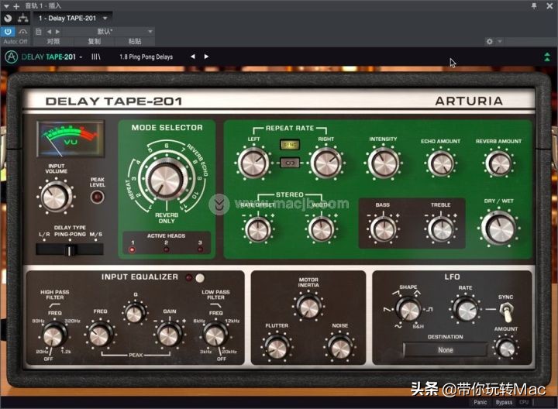This screenshot has height=409, width=558.
Task: Open the gear settings icon in host bar
Action: click(x=490, y=42)
